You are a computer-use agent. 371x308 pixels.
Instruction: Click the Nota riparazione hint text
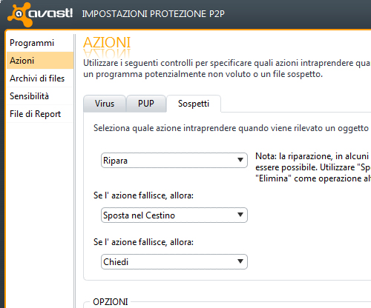(313, 167)
